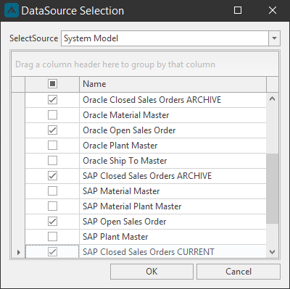Toggle the select-all checkbox in header

[52, 84]
